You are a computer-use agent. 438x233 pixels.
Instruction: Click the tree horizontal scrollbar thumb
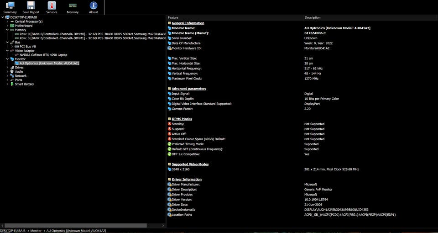75,225
